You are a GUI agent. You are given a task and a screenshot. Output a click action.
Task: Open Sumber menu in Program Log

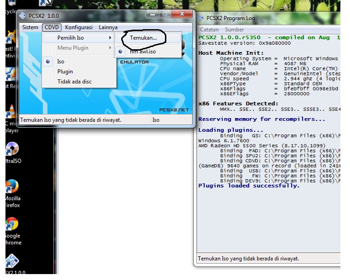coord(234,30)
